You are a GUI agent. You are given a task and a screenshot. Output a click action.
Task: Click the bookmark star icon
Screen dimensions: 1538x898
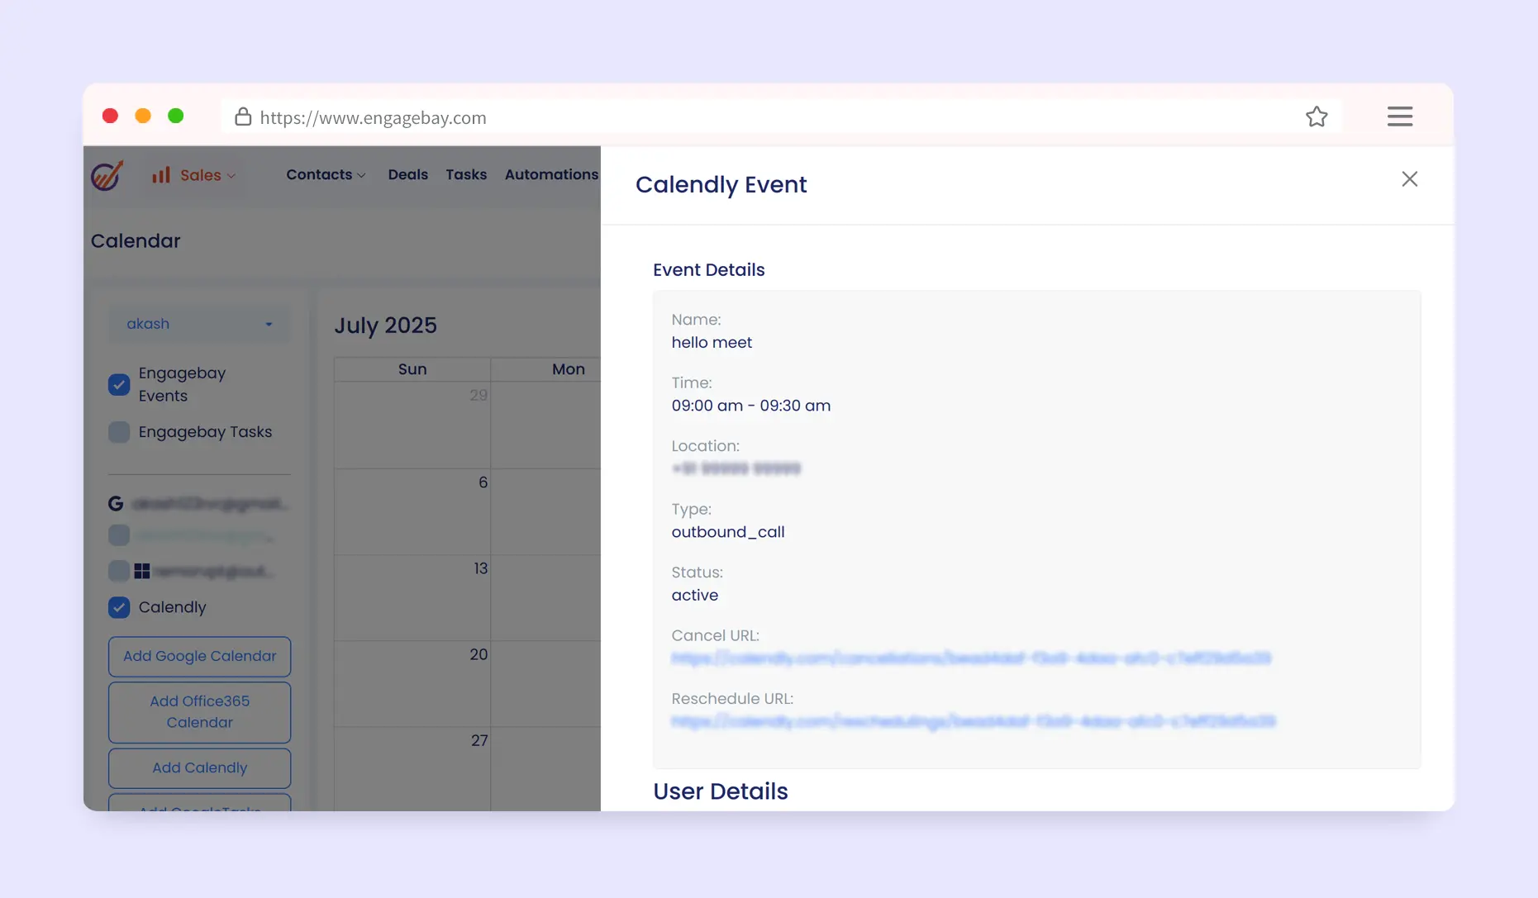point(1317,117)
